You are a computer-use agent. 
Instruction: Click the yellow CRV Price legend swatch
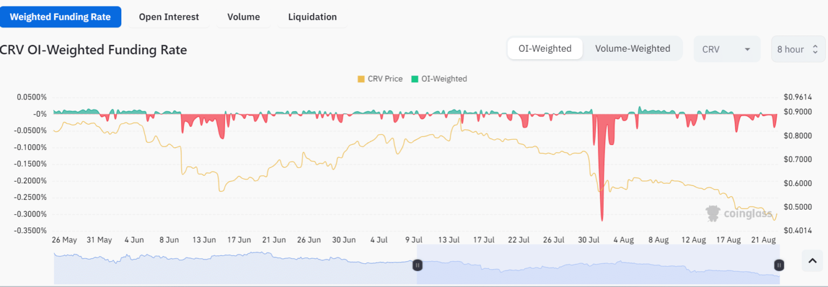pyautogui.click(x=361, y=79)
